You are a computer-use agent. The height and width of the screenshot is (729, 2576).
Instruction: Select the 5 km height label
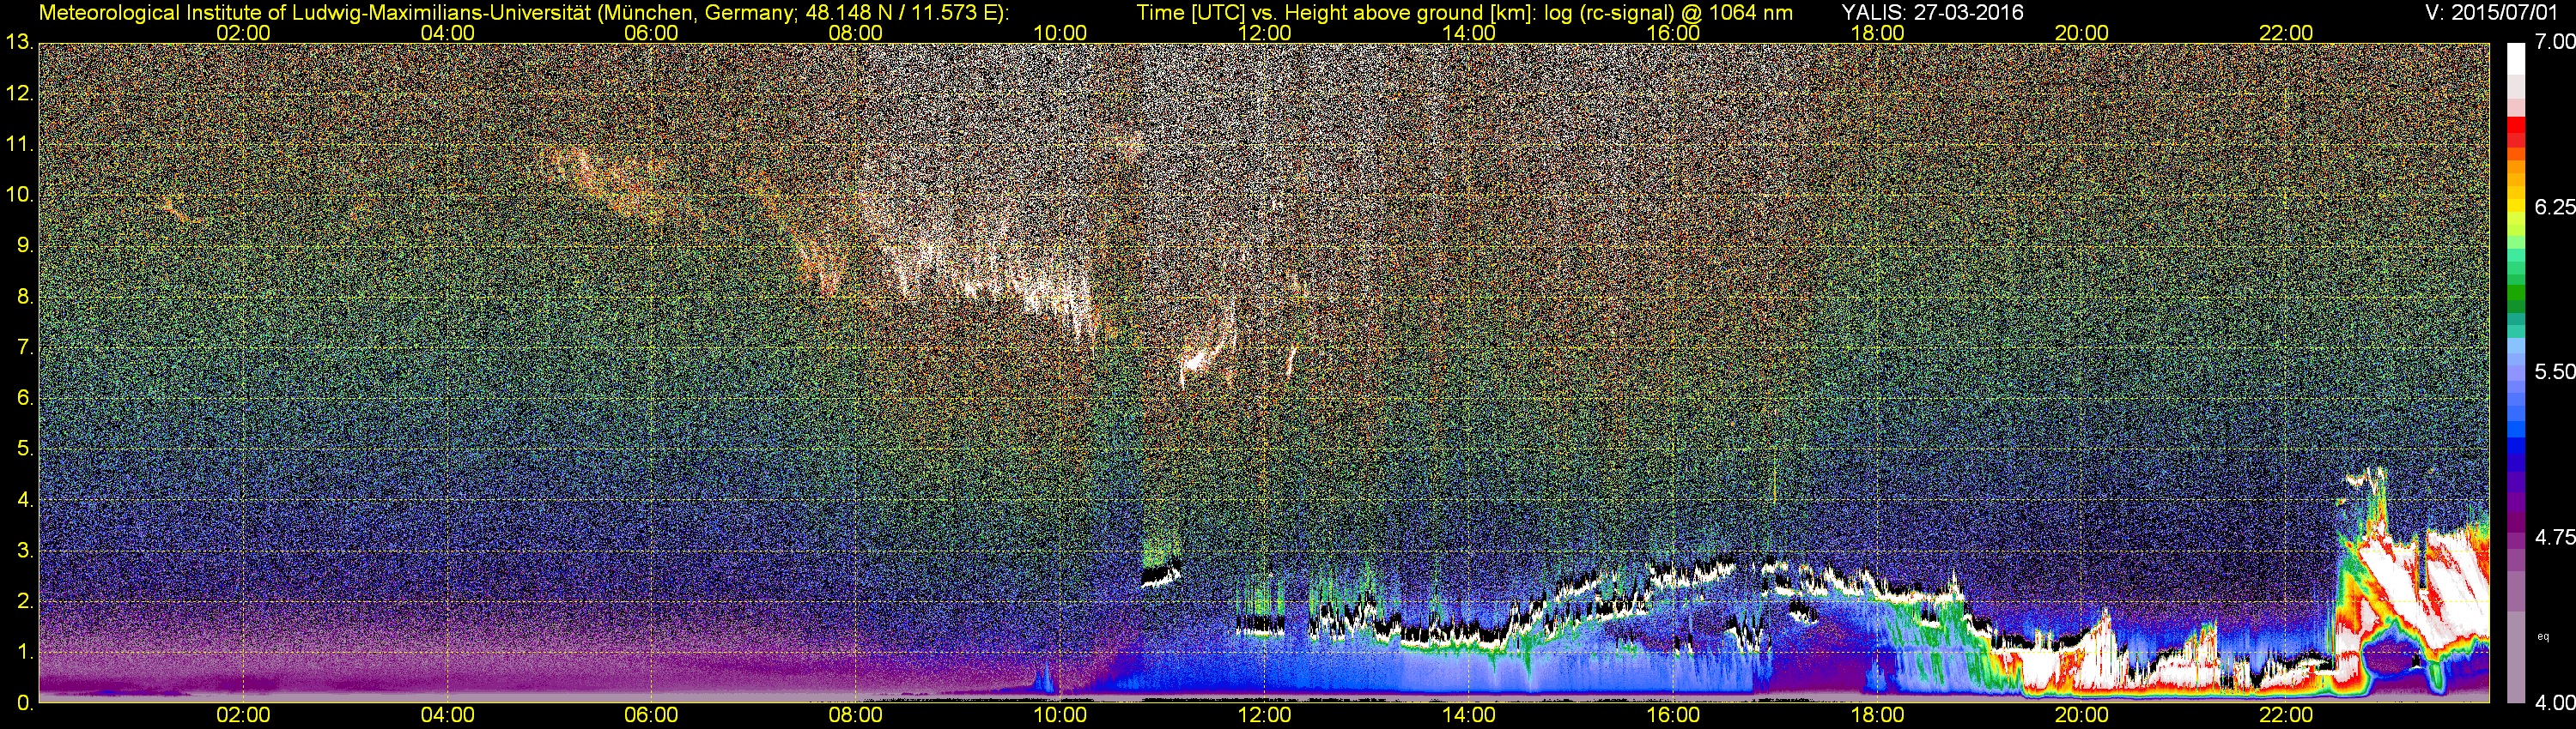pyautogui.click(x=25, y=449)
